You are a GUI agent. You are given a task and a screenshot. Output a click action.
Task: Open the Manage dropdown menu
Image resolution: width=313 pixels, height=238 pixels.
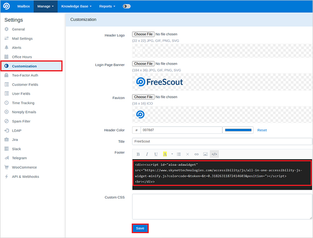click(x=45, y=6)
